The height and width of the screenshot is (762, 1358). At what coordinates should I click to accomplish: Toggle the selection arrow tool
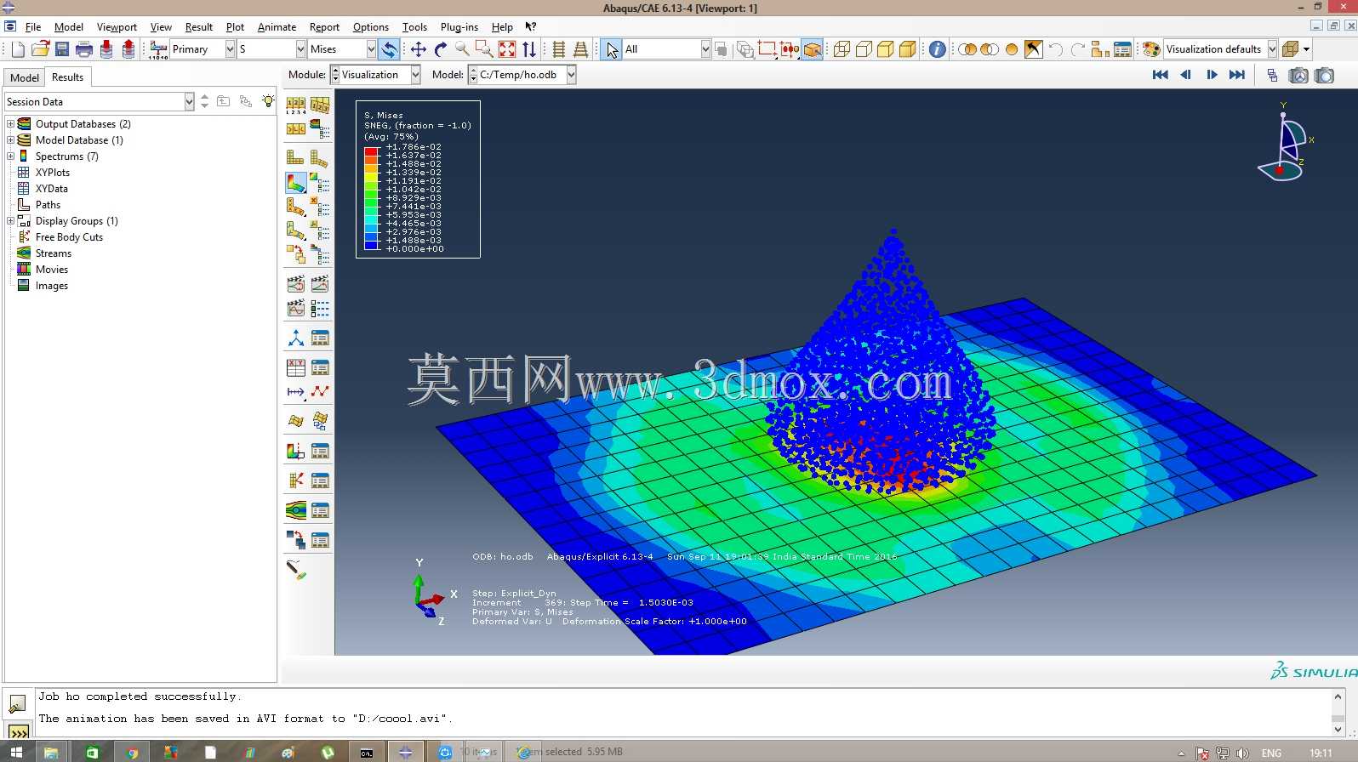[612, 49]
